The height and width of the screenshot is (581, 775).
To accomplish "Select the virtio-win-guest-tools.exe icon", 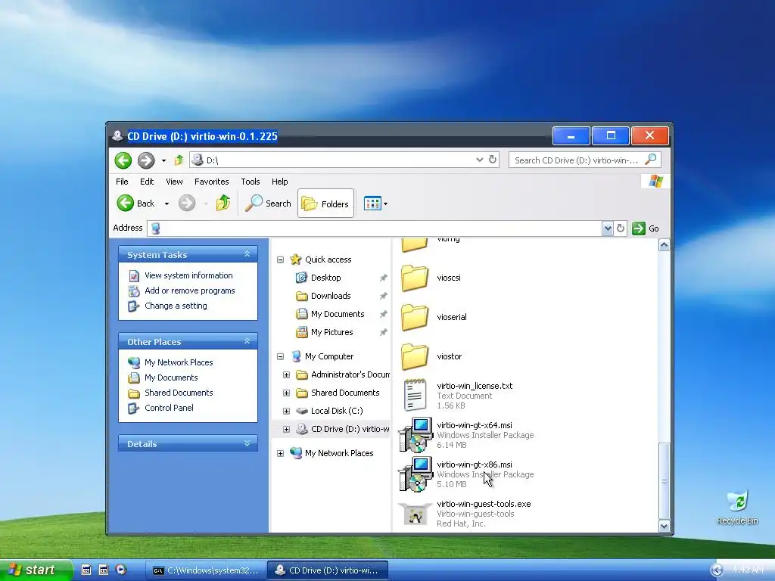I will [x=415, y=514].
